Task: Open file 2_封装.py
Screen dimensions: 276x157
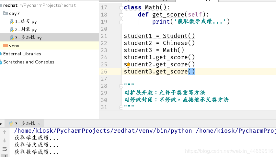Action: [x=26, y=29]
